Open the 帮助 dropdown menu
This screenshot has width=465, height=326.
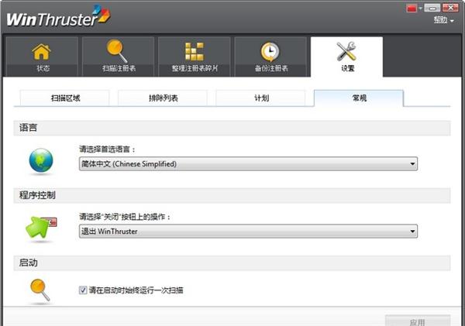click(x=444, y=20)
